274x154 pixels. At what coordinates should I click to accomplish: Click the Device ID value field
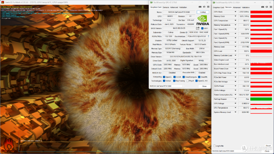[x=198, y=32]
